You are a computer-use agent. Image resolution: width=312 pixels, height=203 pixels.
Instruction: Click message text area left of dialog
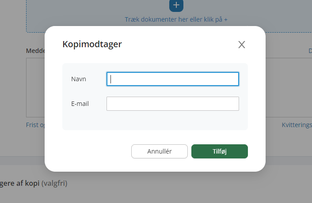tap(35, 87)
